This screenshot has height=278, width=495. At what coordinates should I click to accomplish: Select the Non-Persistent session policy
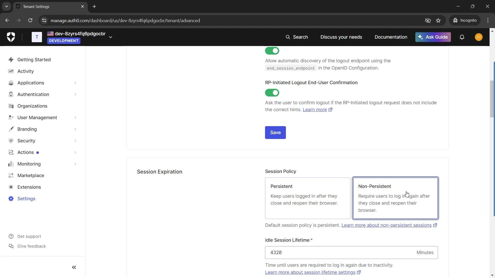[395, 198]
